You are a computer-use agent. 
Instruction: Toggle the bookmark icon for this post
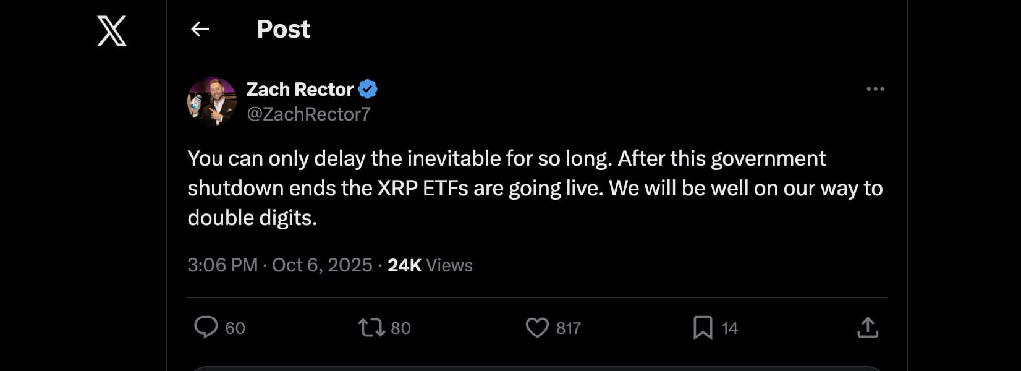tap(703, 328)
